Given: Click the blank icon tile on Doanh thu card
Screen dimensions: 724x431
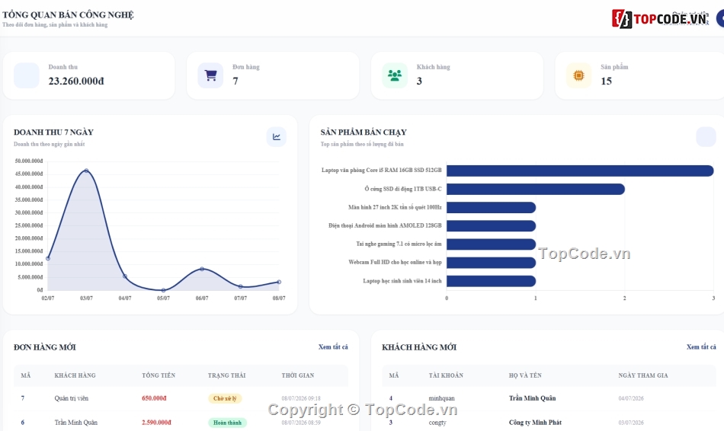Looking at the screenshot, I should [x=27, y=75].
